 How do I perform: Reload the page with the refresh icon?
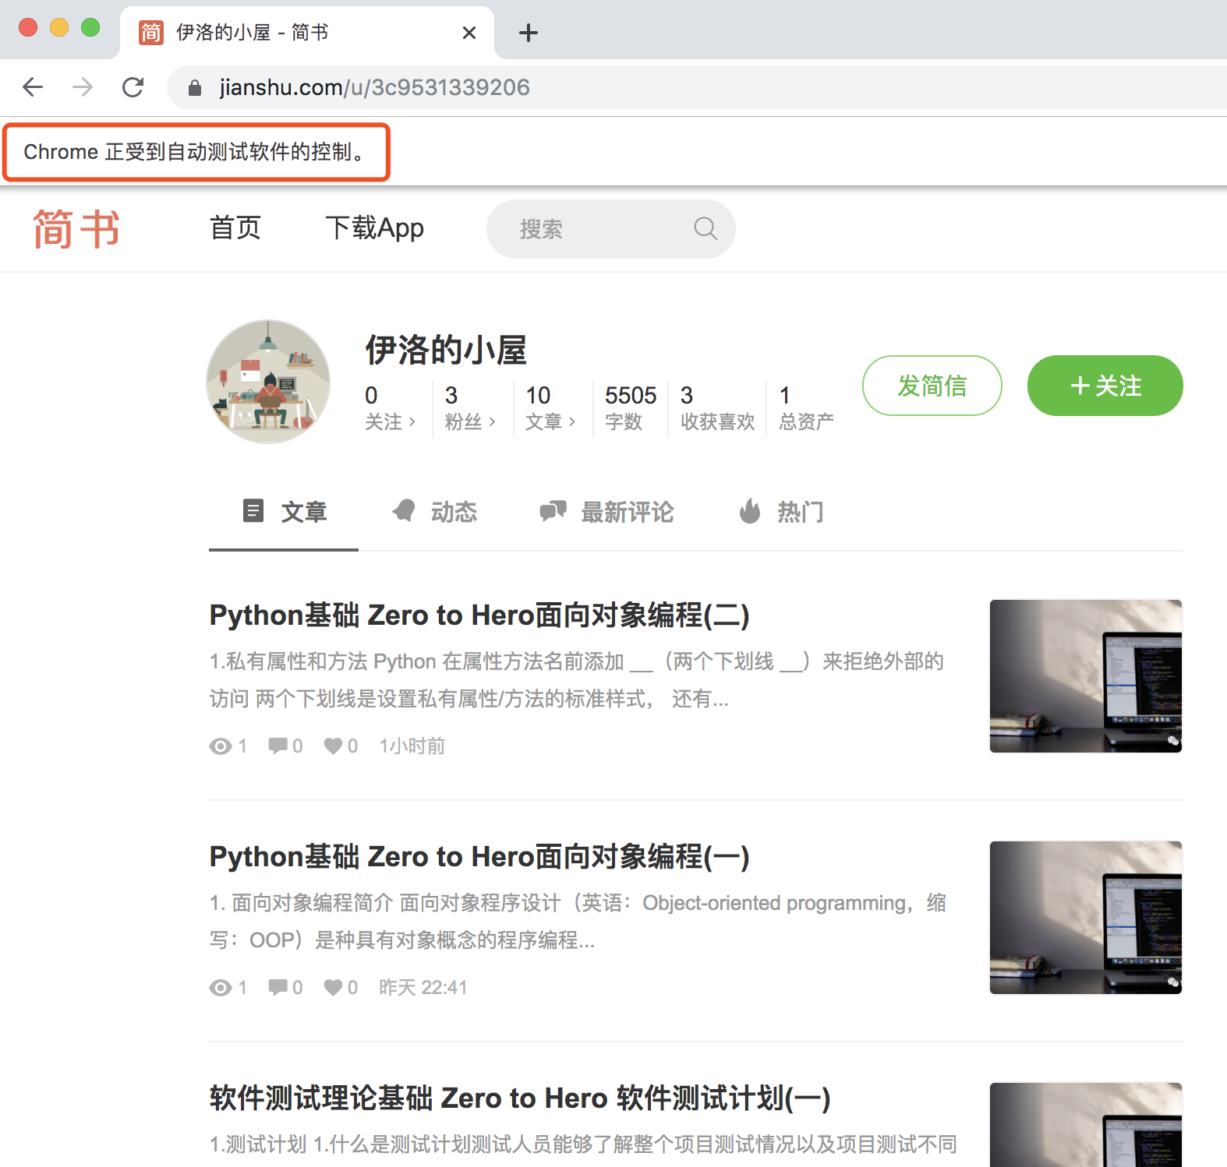click(x=133, y=86)
